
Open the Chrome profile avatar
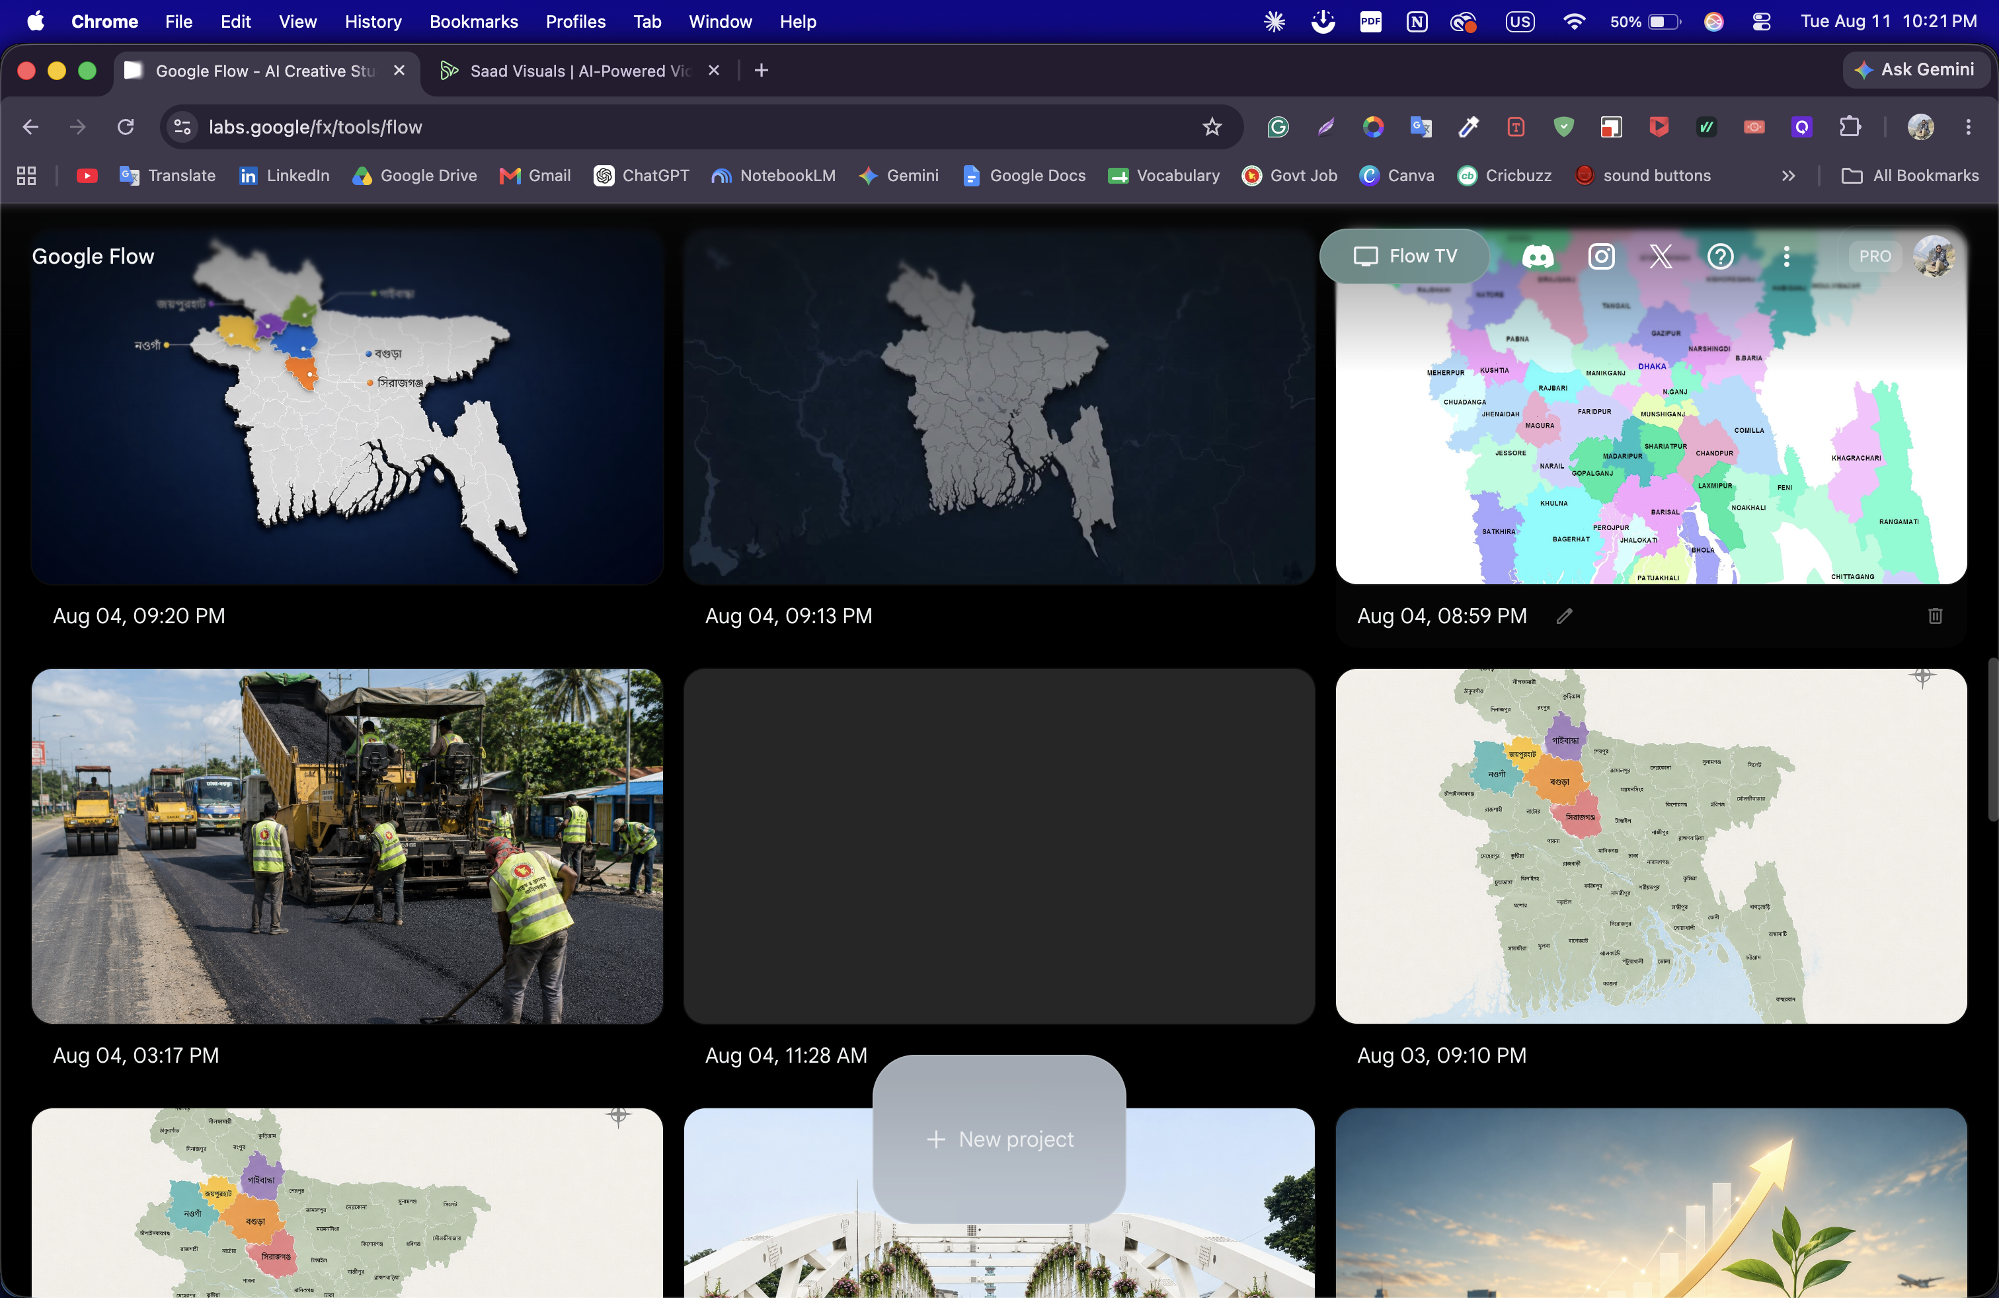1920,127
